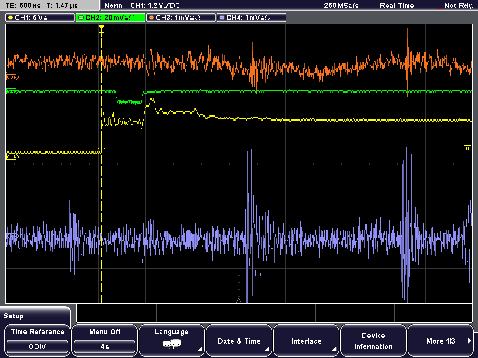Open the Date & Time submenu
478x358 pixels.
click(239, 340)
